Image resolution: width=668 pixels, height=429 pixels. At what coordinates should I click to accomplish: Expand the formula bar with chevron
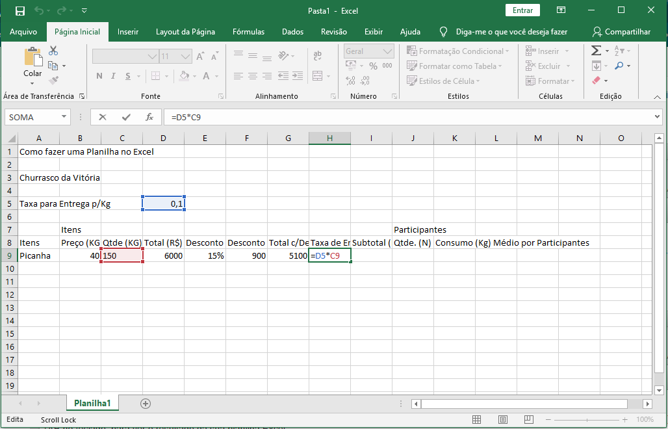[657, 117]
